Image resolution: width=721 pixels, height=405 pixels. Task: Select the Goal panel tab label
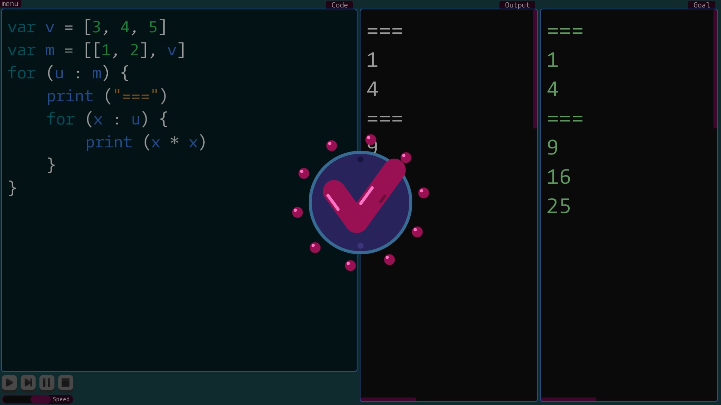pyautogui.click(x=701, y=5)
